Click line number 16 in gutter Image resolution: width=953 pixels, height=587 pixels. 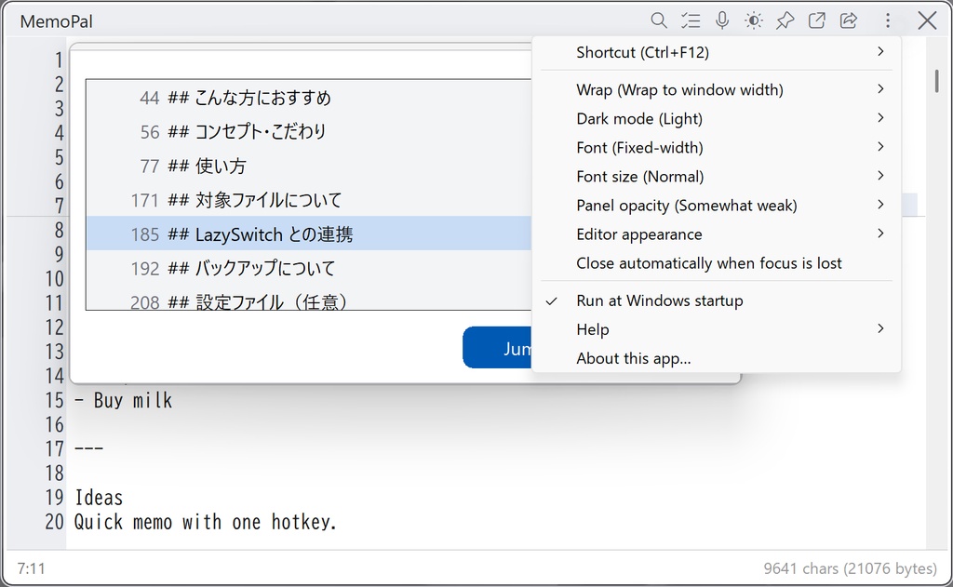(55, 425)
